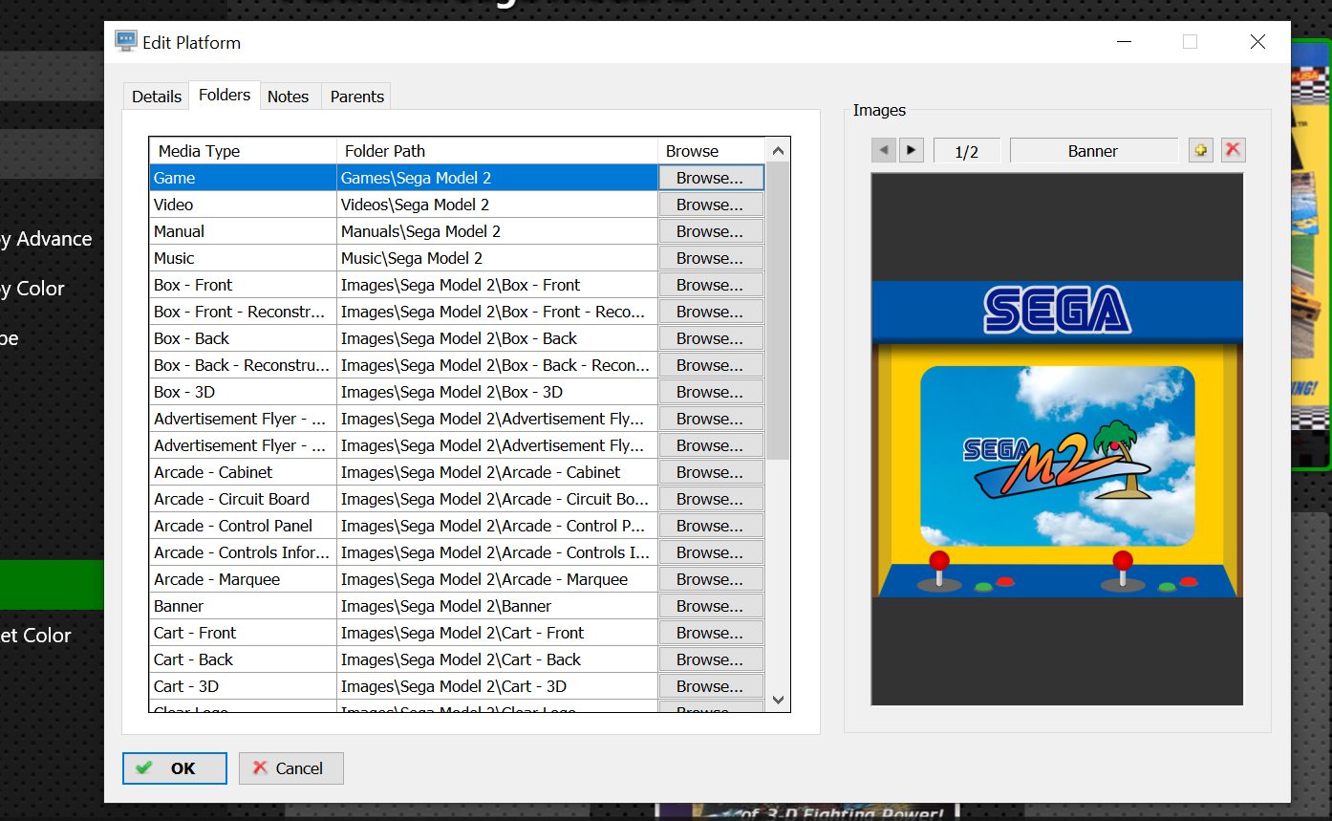Select the Manual media type row
1332x821 pixels.
(243, 231)
